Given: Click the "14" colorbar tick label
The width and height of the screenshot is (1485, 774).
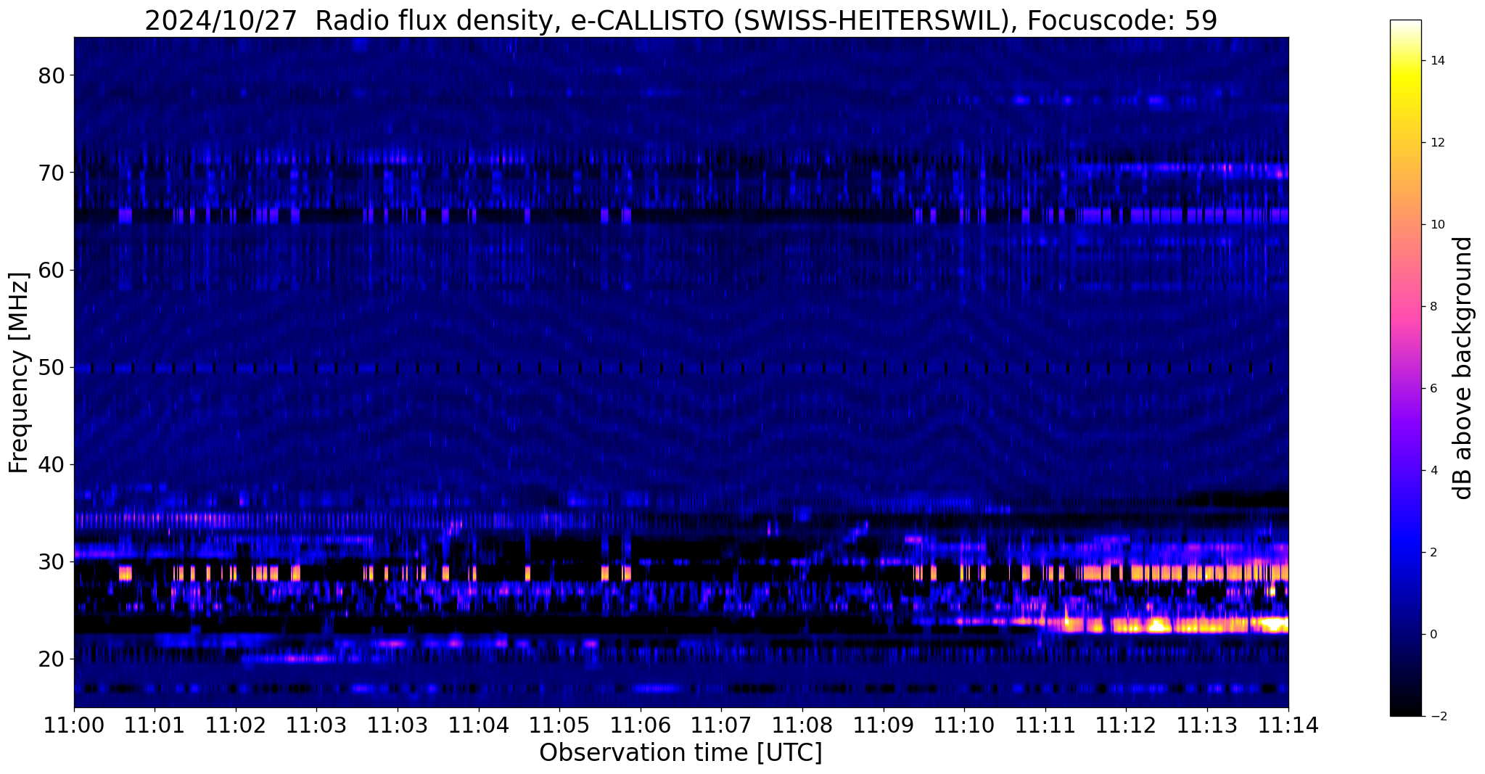Looking at the screenshot, I should point(1438,61).
